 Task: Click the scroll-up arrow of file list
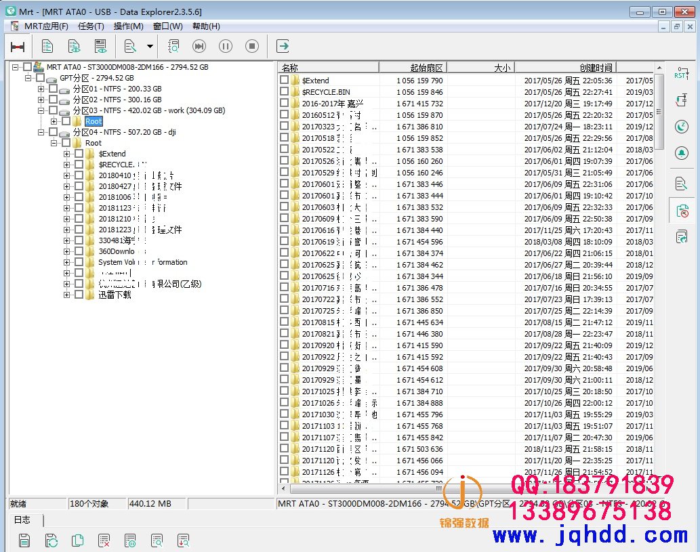(659, 67)
